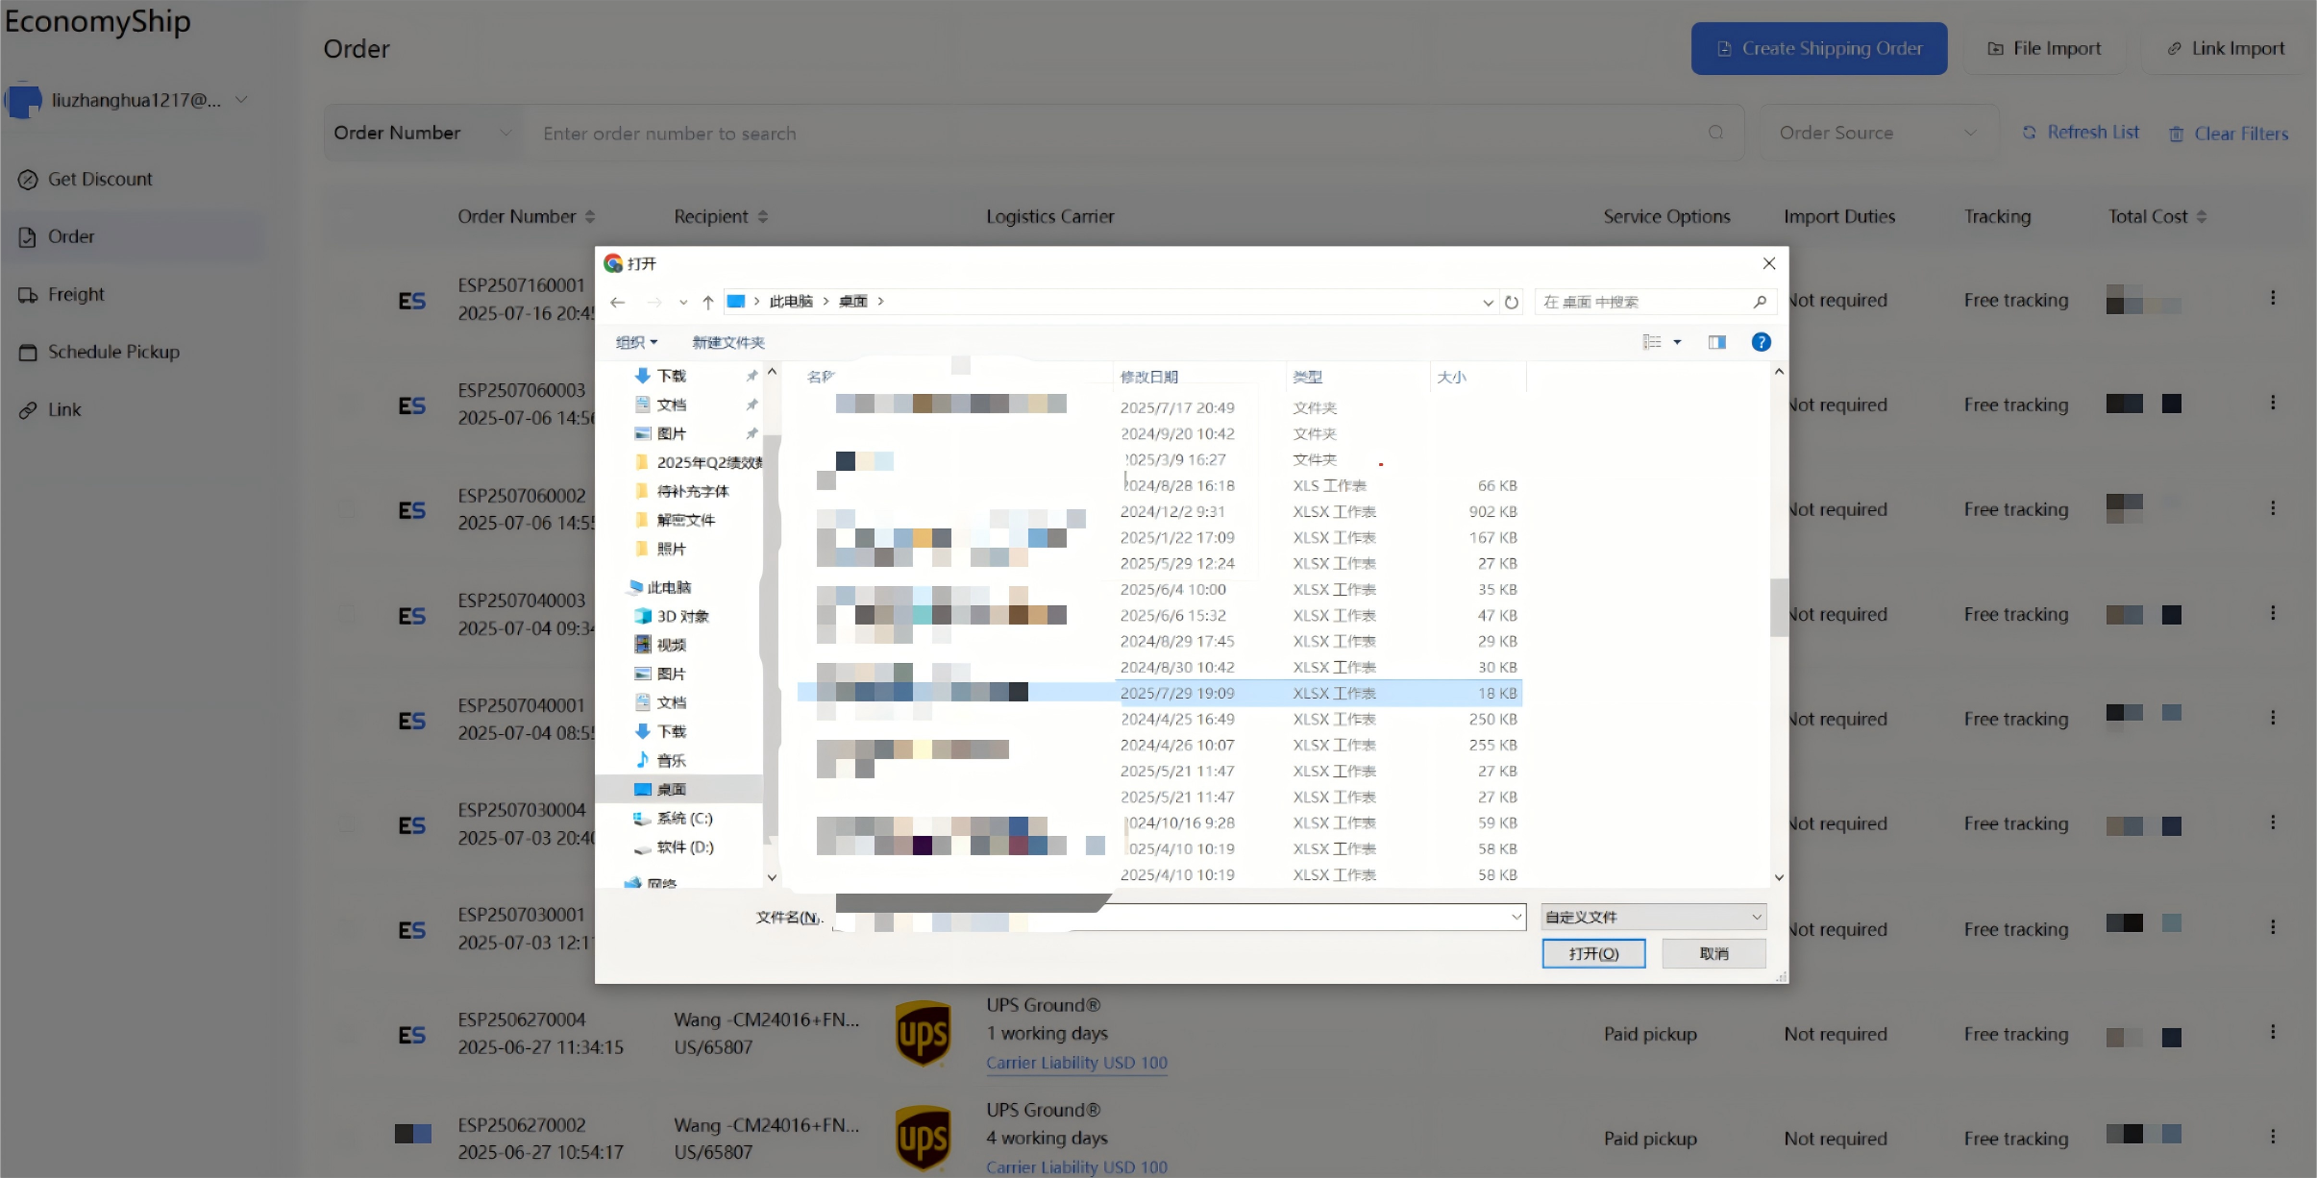Screen dimensions: 2317x1178
Task: Select file dated 2025/7/29 19:09
Action: [1177, 693]
